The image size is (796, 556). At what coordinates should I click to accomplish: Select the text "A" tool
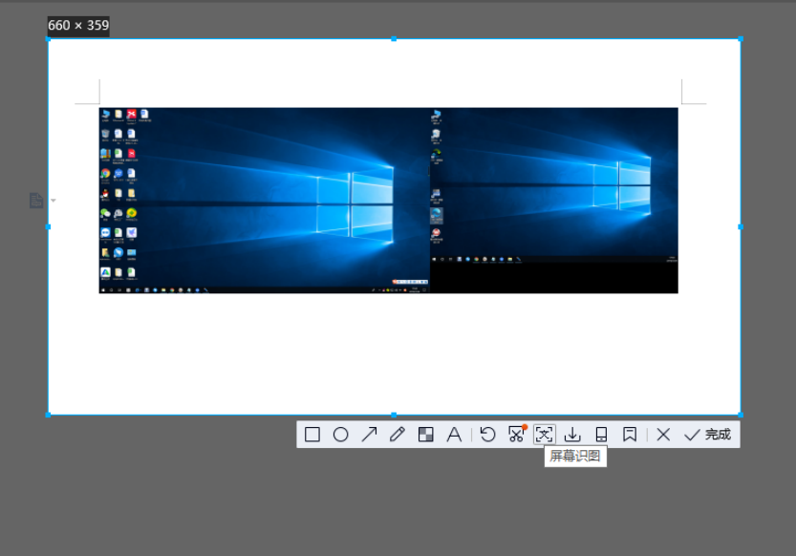click(454, 435)
